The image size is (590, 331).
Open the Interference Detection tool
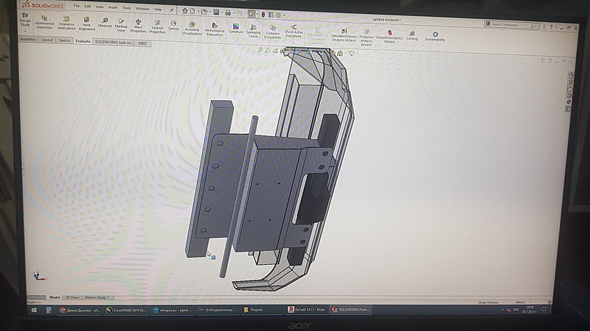44,22
